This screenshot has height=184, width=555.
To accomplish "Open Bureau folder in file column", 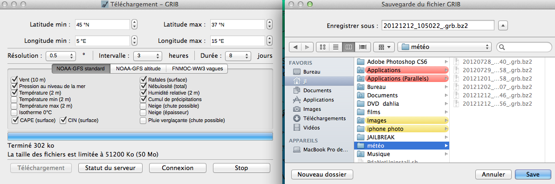I will click(x=402, y=87).
